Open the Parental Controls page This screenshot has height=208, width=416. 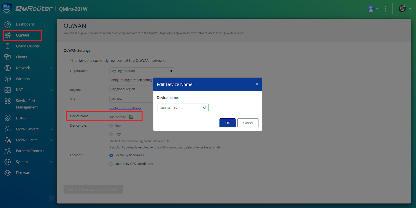pos(30,151)
